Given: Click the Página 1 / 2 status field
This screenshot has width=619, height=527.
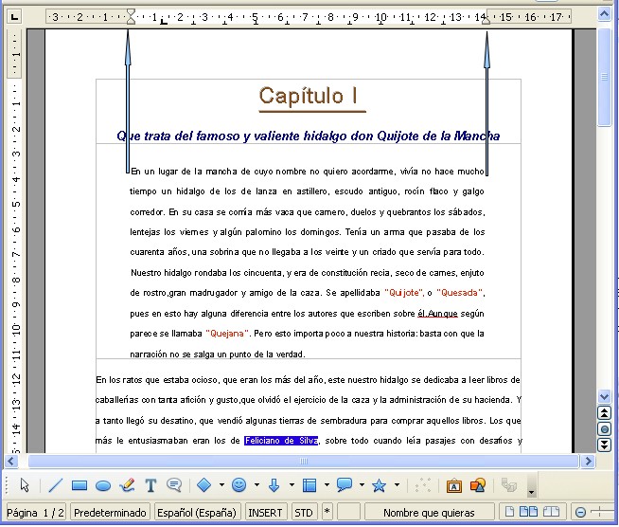Looking at the screenshot, I should pos(36,513).
